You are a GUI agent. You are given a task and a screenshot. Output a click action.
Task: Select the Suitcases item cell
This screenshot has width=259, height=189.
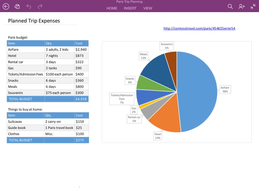[x=25, y=121]
